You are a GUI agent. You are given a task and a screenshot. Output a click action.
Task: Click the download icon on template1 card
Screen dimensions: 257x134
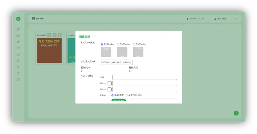pyautogui.click(x=50, y=35)
